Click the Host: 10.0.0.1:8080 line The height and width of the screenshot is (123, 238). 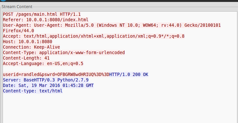pos(28,42)
